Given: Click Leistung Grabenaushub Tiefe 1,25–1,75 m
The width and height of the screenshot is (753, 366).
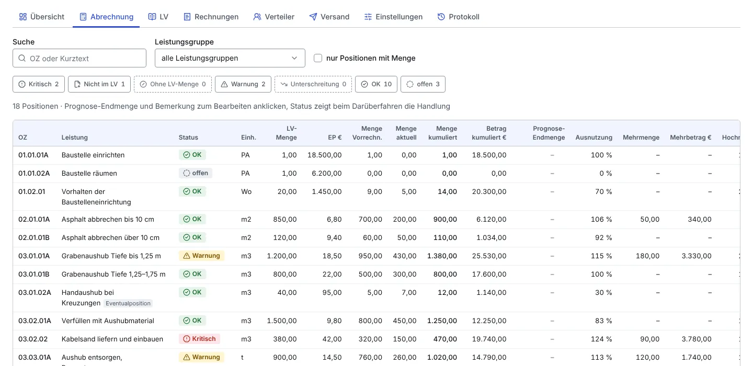Looking at the screenshot, I should point(113,274).
